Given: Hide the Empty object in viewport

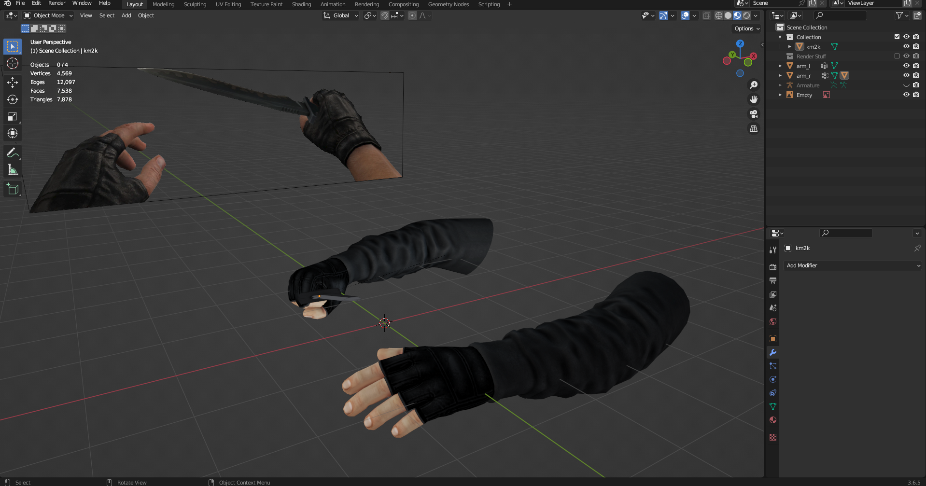Looking at the screenshot, I should pyautogui.click(x=906, y=95).
